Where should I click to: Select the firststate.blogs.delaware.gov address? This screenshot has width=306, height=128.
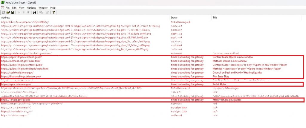[21, 76]
